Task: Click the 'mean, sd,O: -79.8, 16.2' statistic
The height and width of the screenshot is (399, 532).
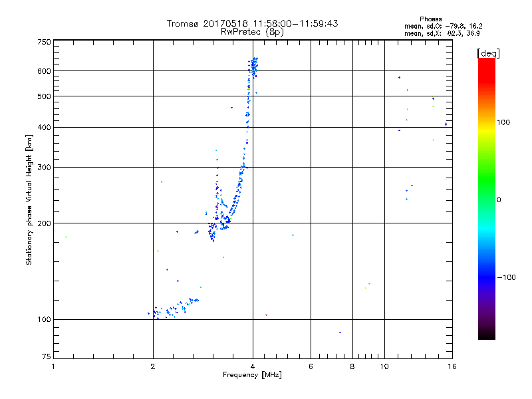Action: point(443,26)
